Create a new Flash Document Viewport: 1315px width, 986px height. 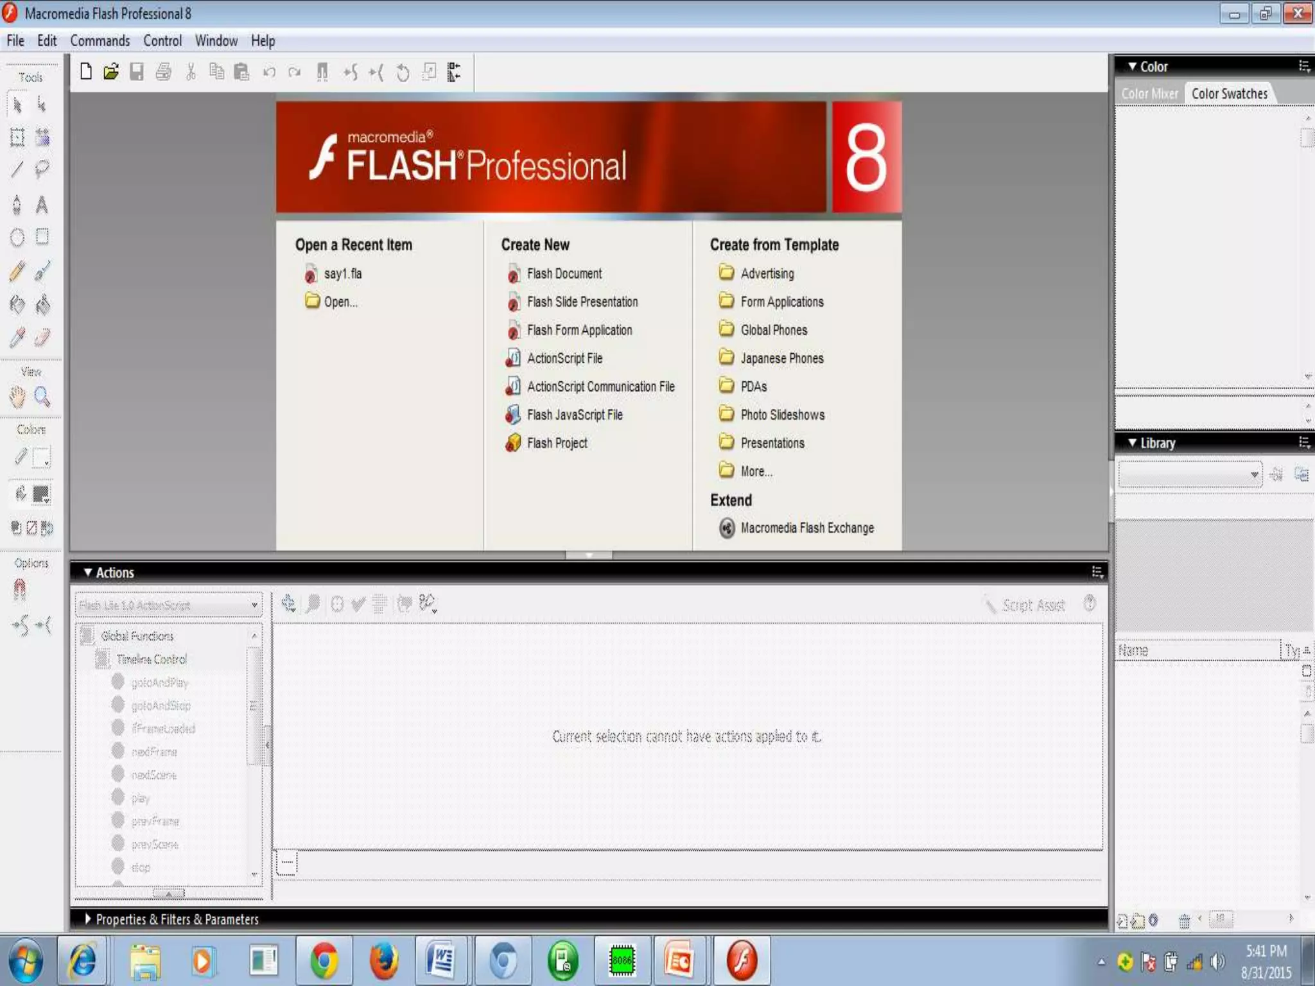click(564, 274)
